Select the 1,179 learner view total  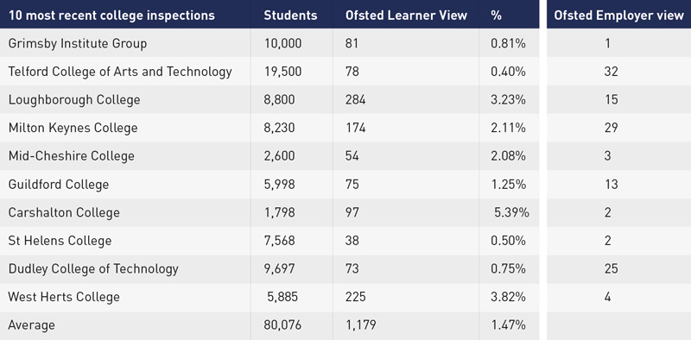click(361, 325)
